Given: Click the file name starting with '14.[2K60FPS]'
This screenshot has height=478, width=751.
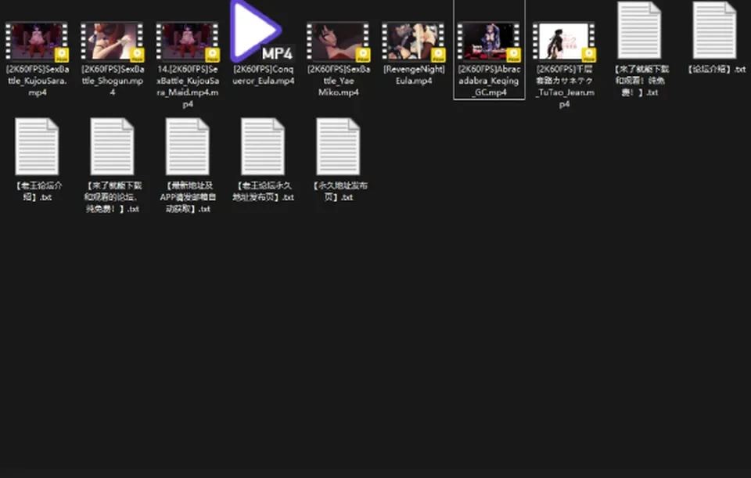Looking at the screenshot, I should tap(188, 86).
